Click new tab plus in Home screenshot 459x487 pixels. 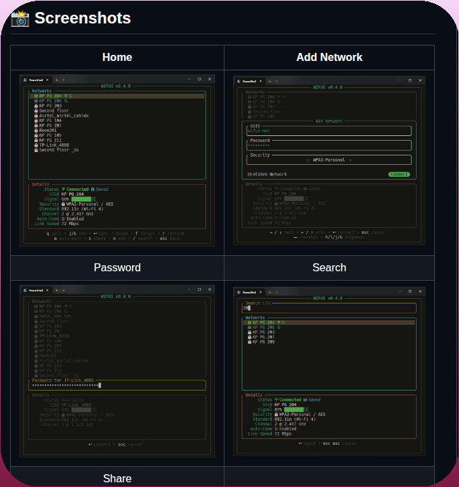click(x=57, y=80)
